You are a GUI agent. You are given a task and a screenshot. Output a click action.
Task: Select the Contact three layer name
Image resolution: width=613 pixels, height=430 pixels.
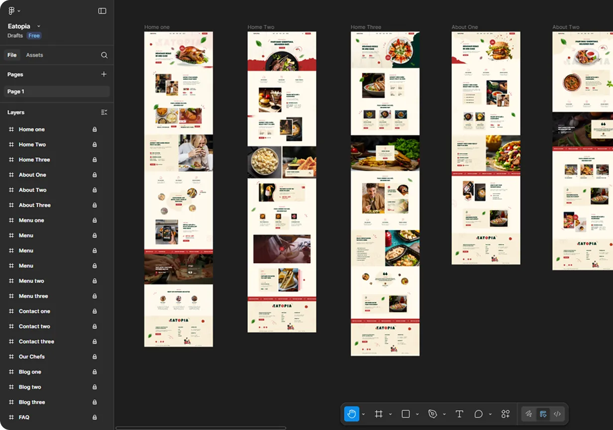(36, 342)
